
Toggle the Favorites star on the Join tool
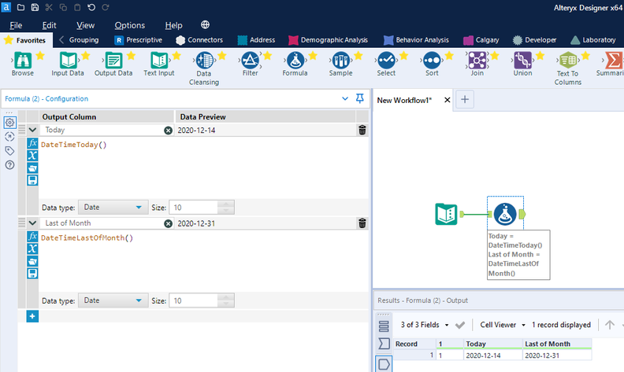[495, 56]
